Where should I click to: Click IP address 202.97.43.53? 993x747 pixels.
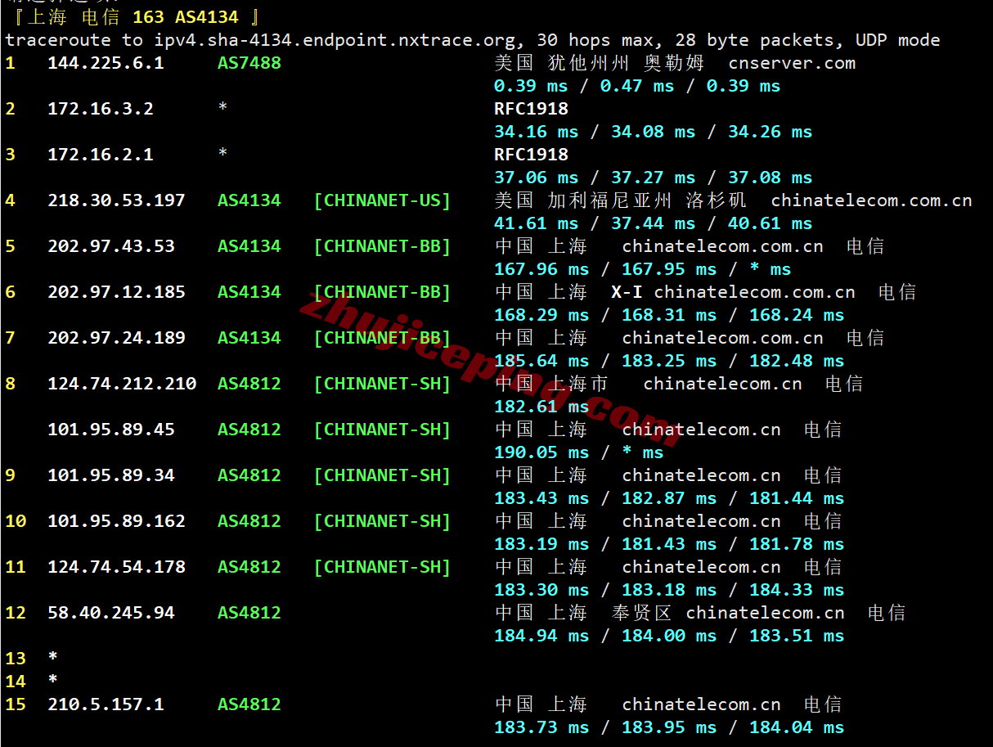pos(111,246)
